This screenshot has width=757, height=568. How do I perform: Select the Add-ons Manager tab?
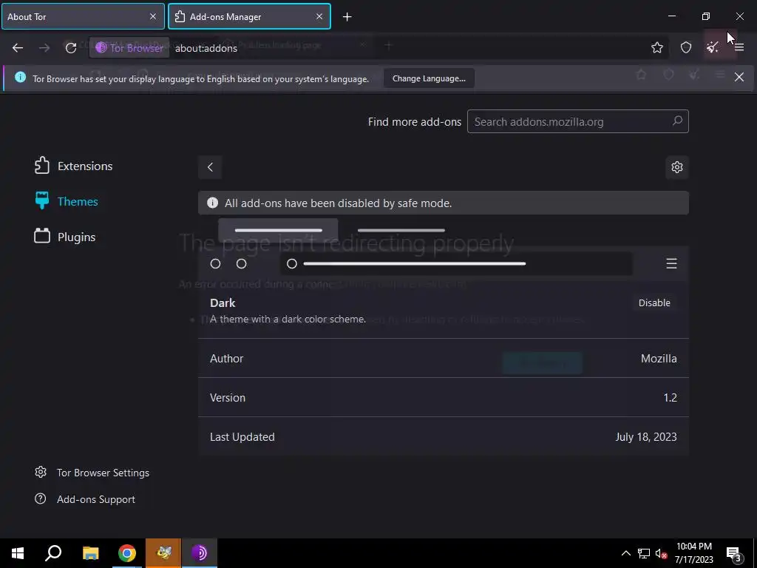(x=249, y=16)
